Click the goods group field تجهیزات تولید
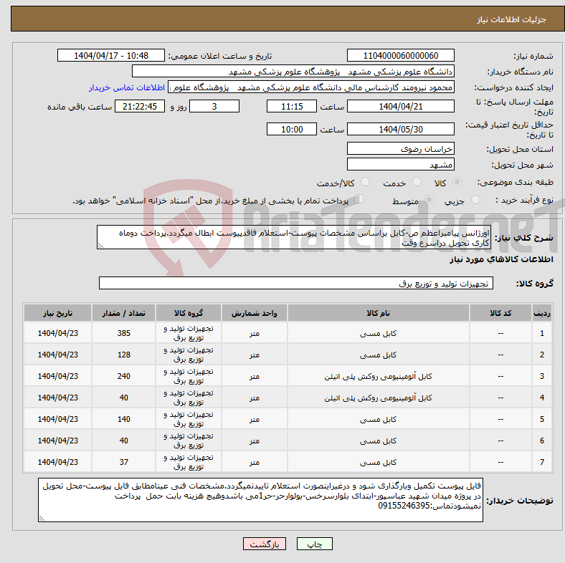Image resolution: width=565 pixels, height=563 pixels. pyautogui.click(x=296, y=283)
